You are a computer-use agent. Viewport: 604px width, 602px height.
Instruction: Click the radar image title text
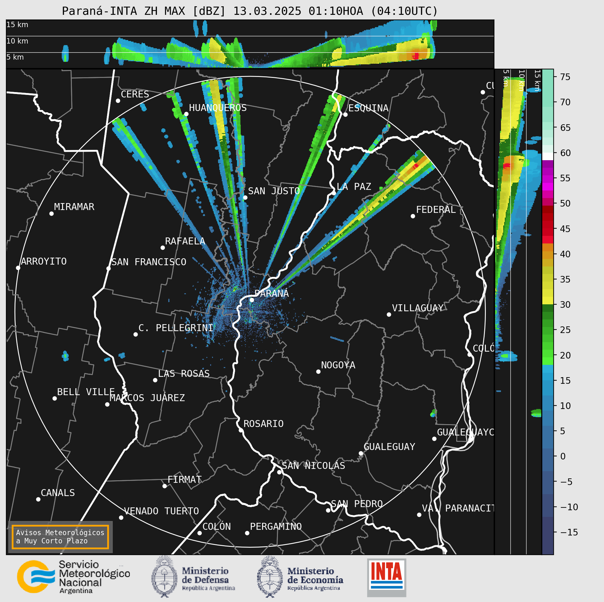[250, 11]
